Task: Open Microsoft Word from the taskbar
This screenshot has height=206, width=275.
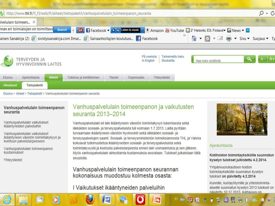Action: [107, 199]
